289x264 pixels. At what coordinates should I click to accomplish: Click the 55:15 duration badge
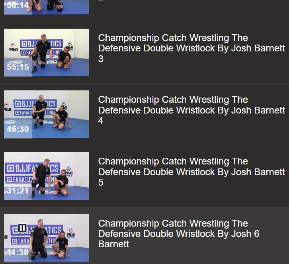(x=18, y=67)
